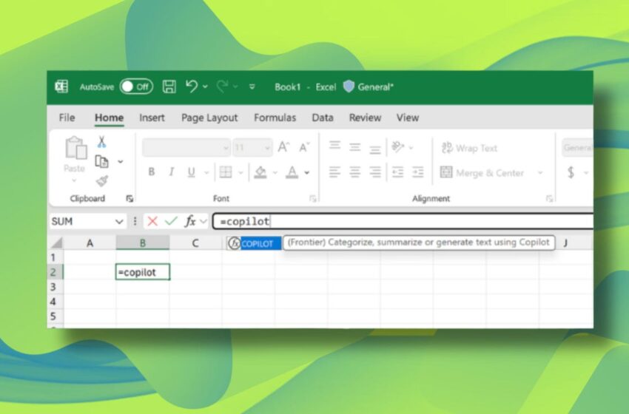Image resolution: width=629 pixels, height=414 pixels.
Task: Switch to the Insert tab
Action: point(152,118)
